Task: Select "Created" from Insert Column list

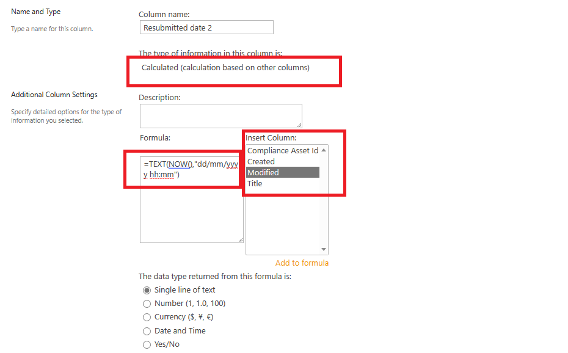Action: coord(263,161)
